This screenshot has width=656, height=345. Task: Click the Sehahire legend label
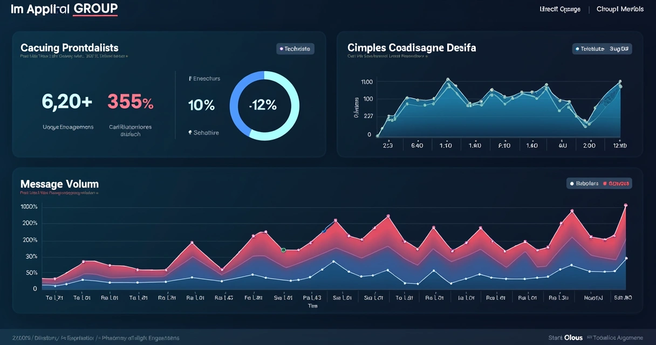coord(203,133)
